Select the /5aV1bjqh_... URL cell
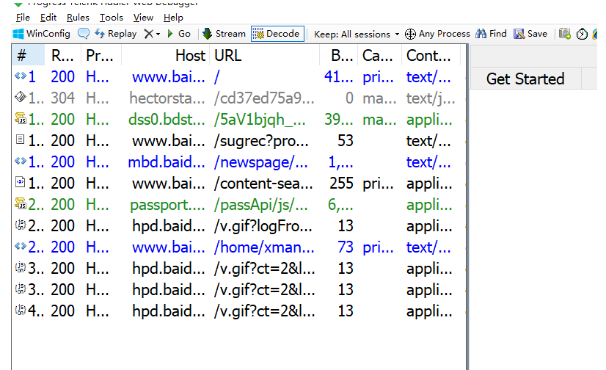The image size is (606, 370). pyautogui.click(x=260, y=120)
